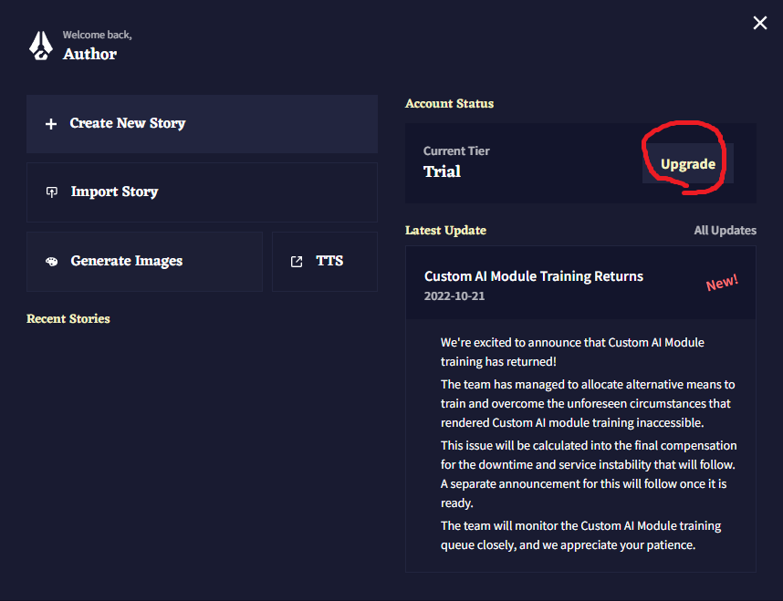Click the Current Tier label

(456, 150)
